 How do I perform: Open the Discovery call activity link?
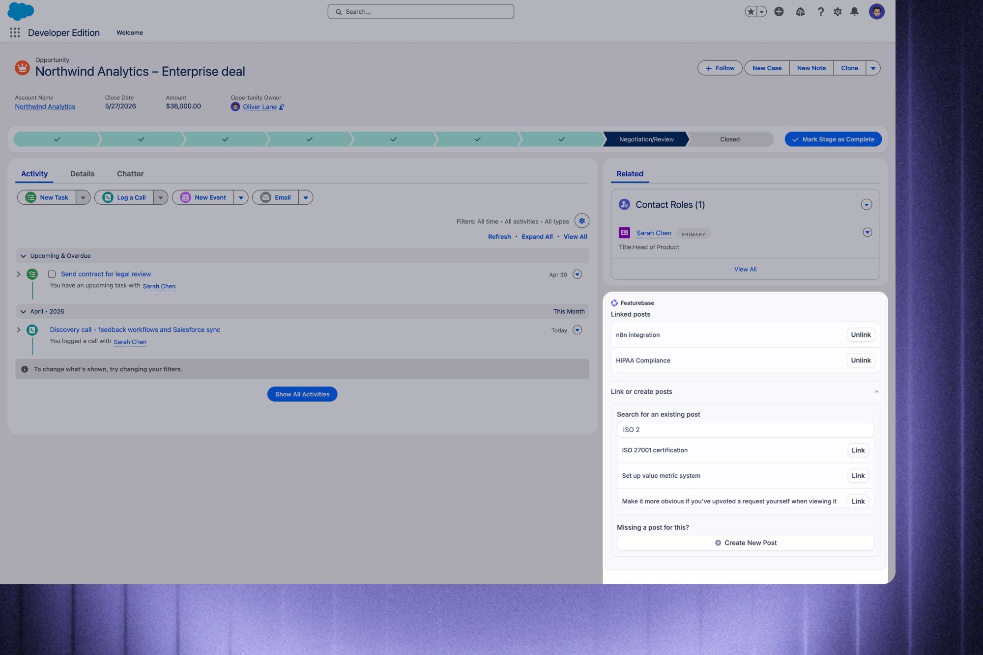135,330
